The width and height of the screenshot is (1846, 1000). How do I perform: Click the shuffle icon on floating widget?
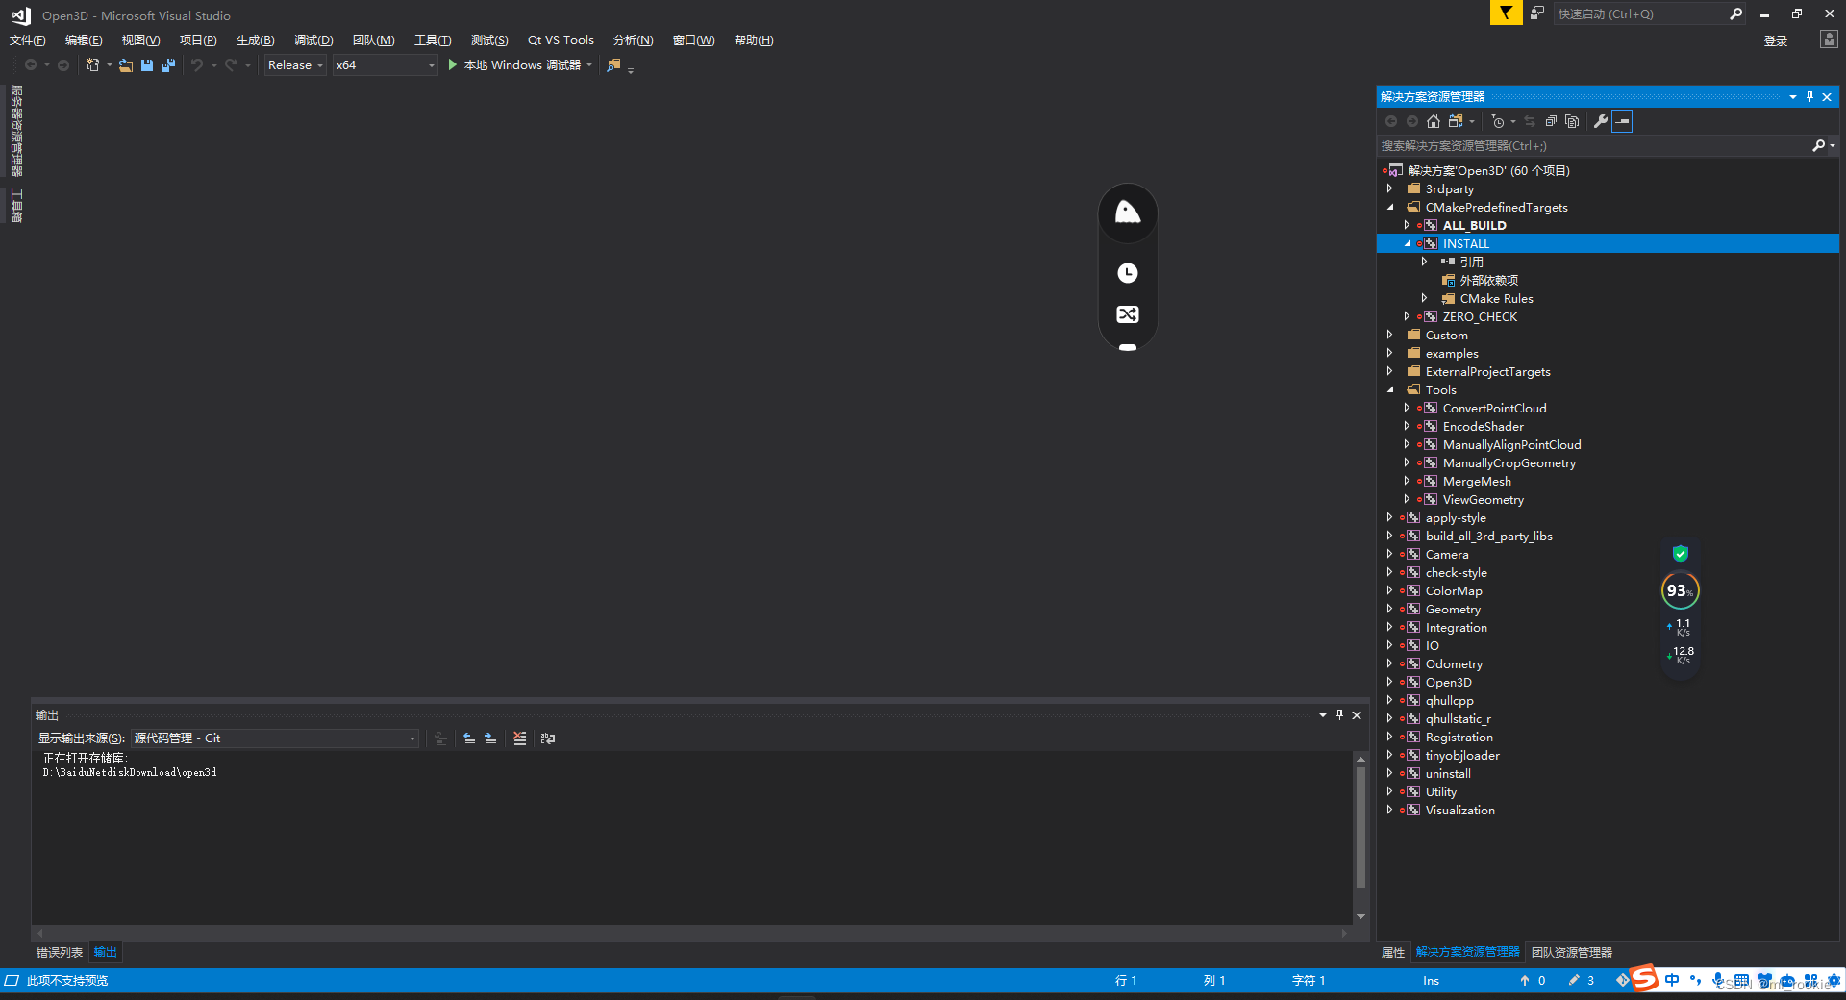[x=1128, y=314]
